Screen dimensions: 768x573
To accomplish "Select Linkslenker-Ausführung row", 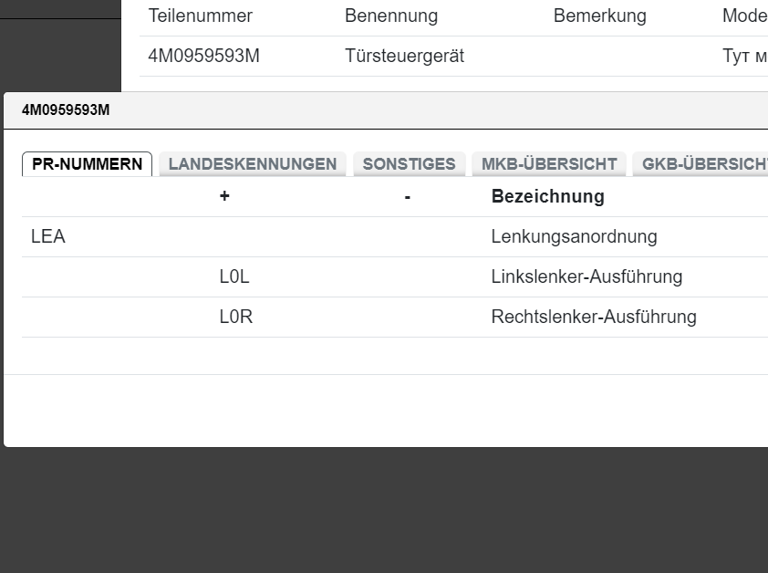I will (x=586, y=277).
